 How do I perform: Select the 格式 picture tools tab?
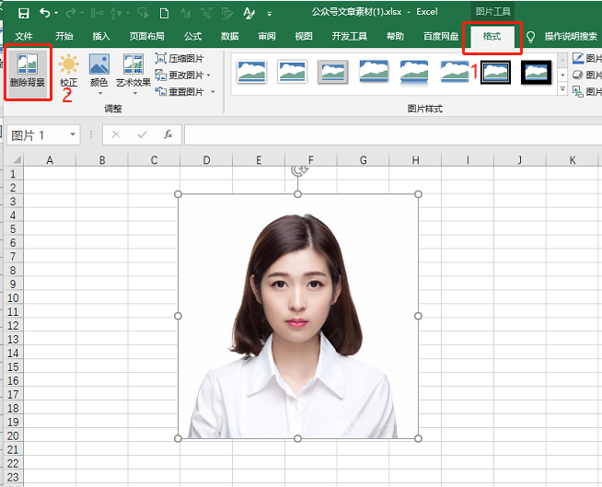492,37
